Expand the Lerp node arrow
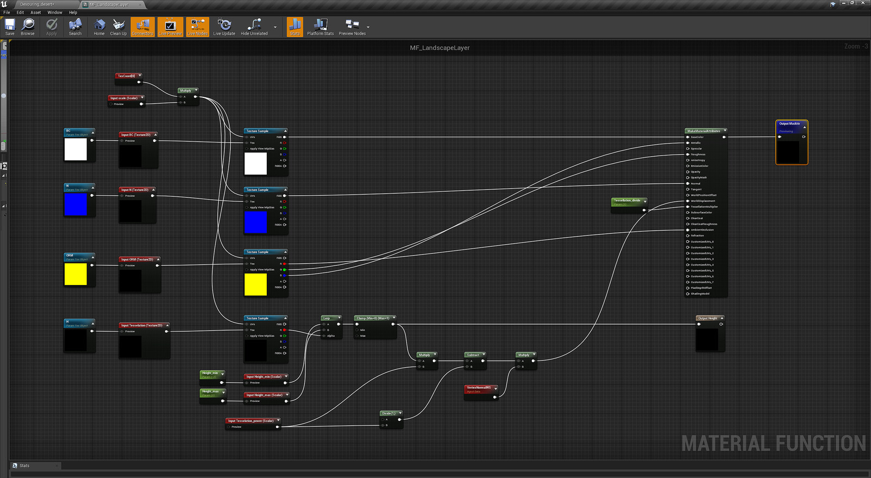 point(339,318)
